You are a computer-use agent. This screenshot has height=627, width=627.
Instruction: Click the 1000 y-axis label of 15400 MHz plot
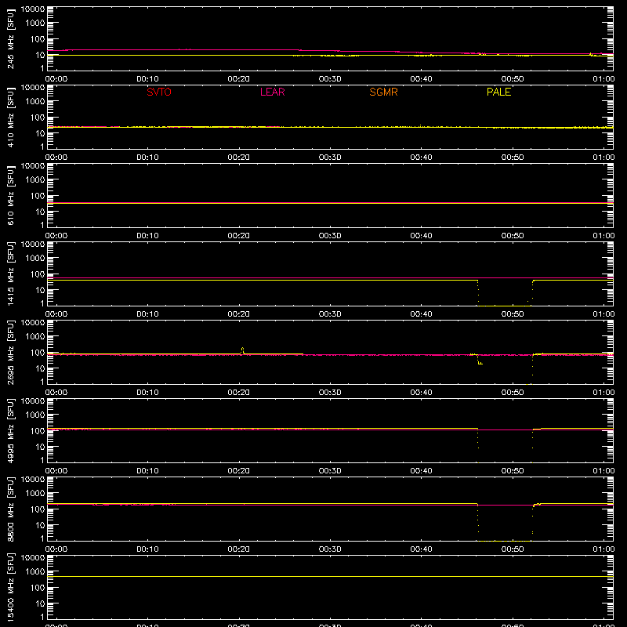point(35,572)
